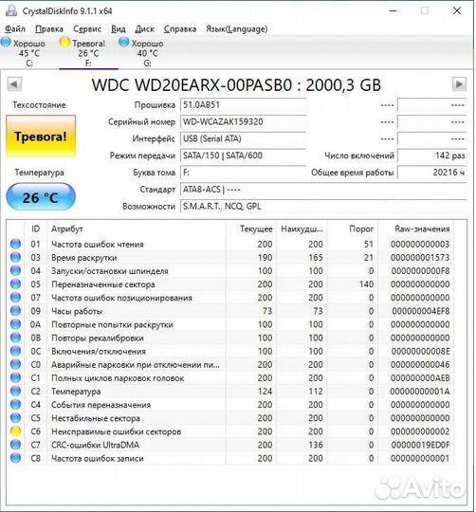Click the ID column header

(x=36, y=229)
